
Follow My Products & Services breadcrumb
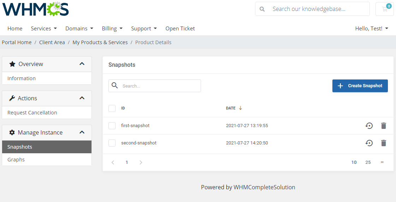tap(100, 42)
